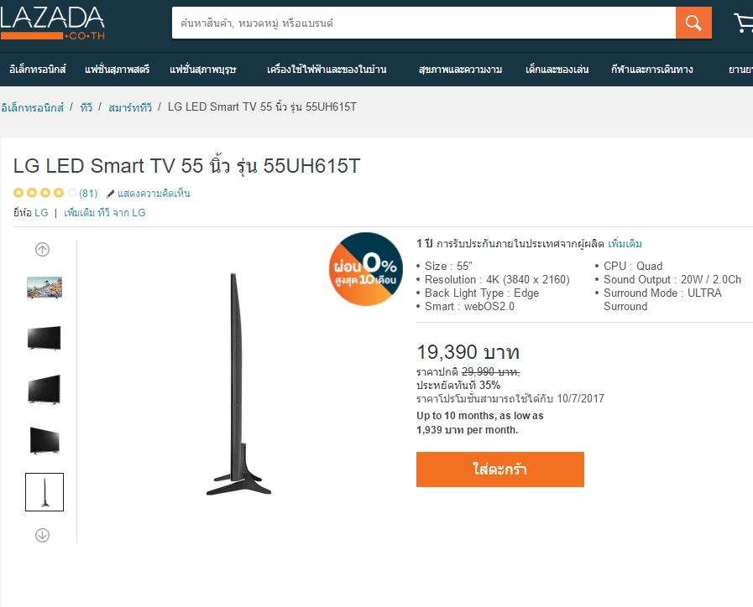Click the pencil write-review icon
753x607 pixels.
(110, 194)
